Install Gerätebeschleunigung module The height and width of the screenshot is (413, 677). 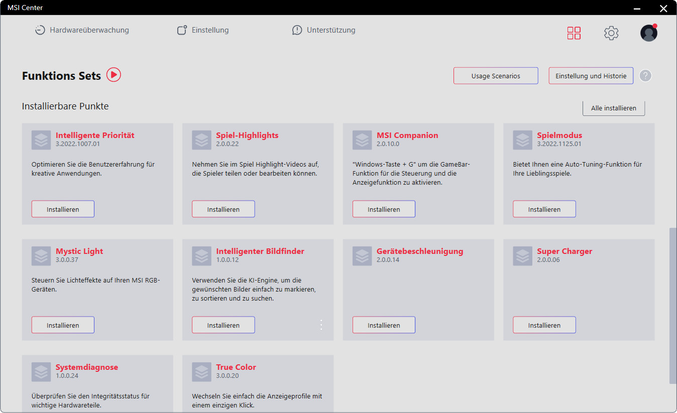point(384,325)
